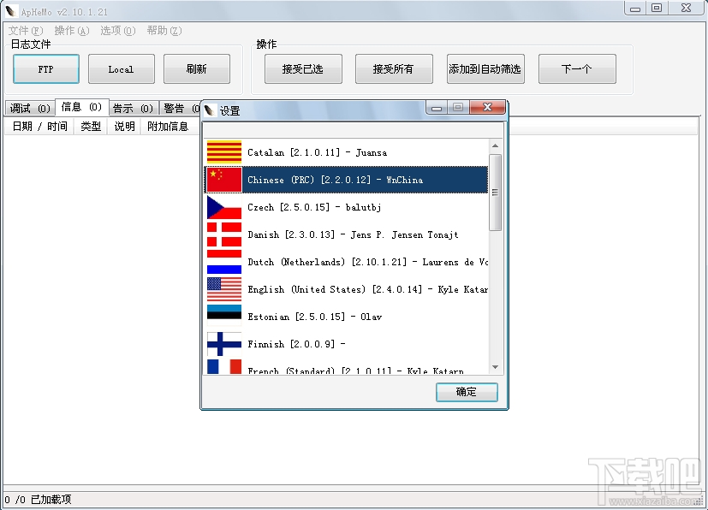The height and width of the screenshot is (510, 708).
Task: Click the feather icon in 设置 title bar
Action: click(209, 110)
